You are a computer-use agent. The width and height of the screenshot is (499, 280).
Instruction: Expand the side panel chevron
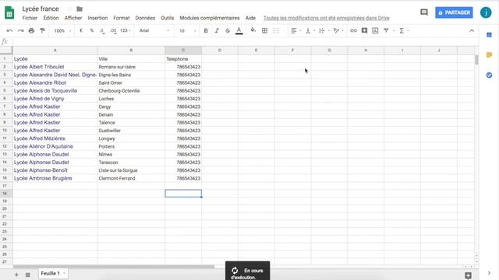coord(489,273)
